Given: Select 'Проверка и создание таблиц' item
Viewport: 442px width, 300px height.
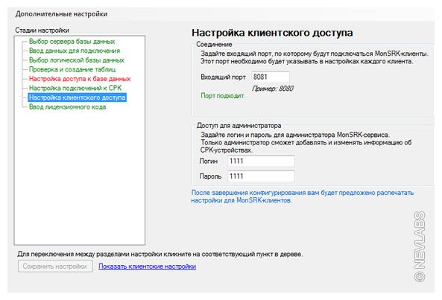Looking at the screenshot, I should coord(72,69).
